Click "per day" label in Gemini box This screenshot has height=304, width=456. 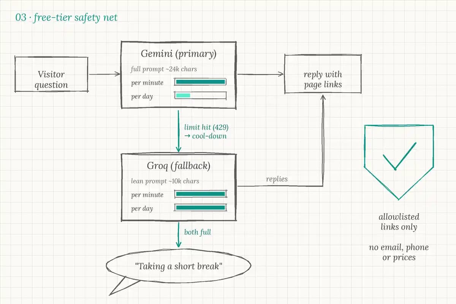[142, 97]
